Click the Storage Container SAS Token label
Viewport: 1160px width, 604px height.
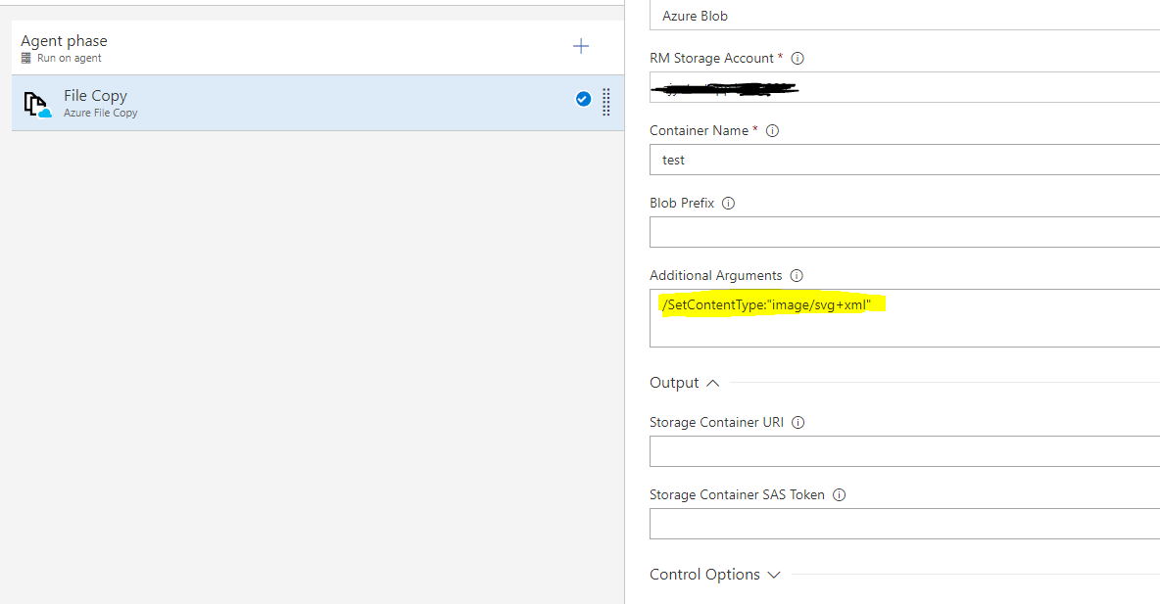tap(737, 495)
